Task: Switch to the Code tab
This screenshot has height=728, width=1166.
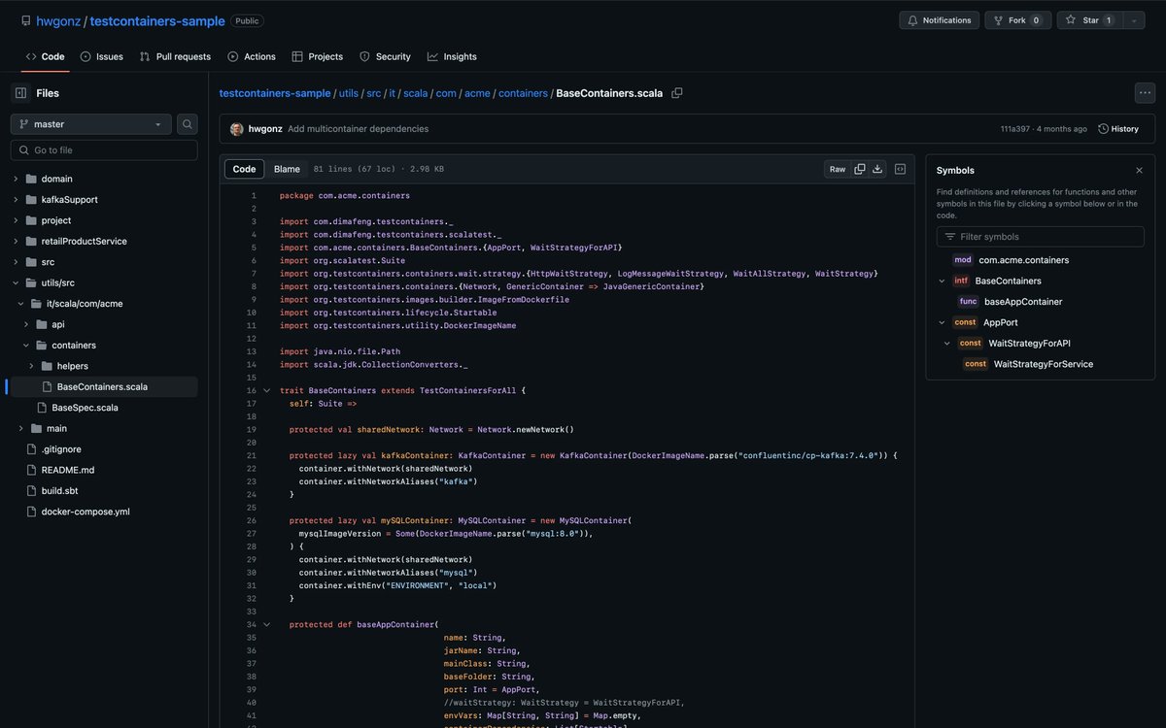Action: 45,56
